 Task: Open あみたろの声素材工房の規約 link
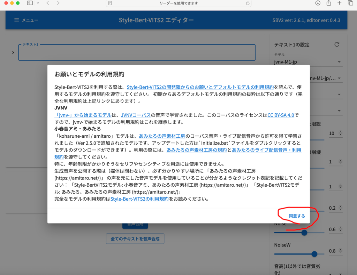197,150
